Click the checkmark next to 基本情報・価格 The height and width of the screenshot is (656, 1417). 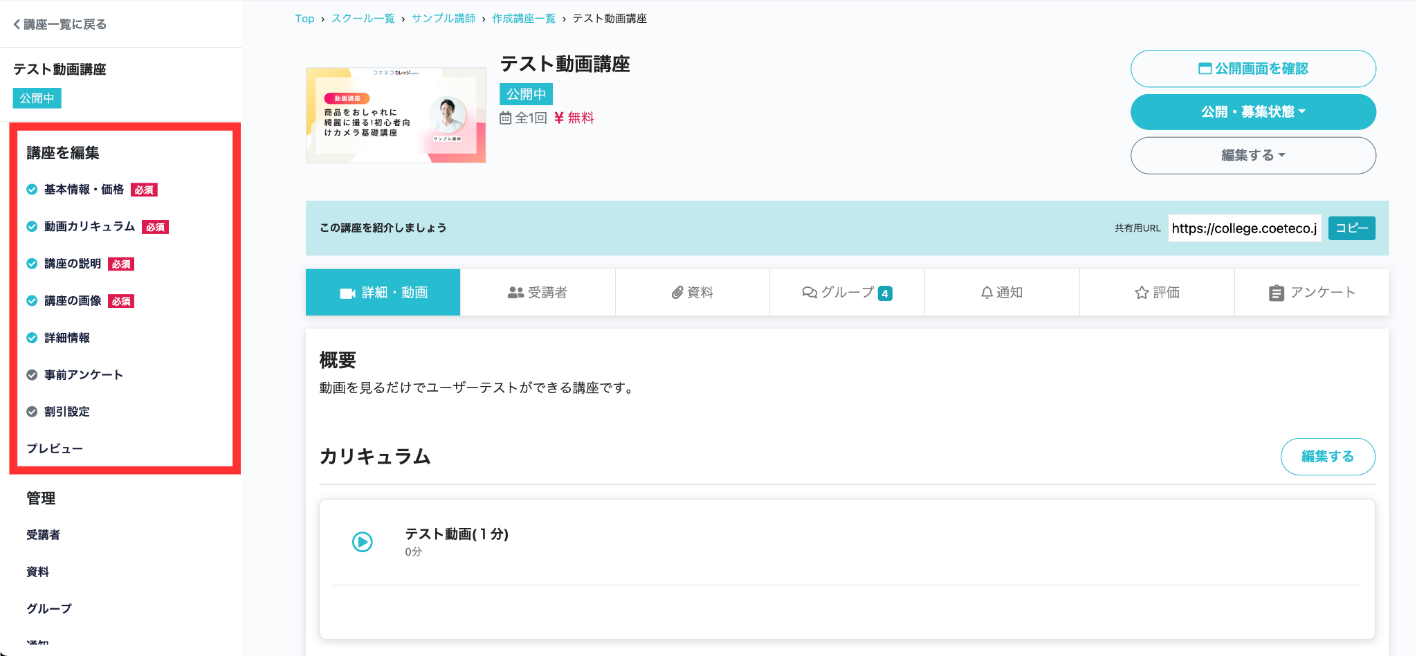pos(32,190)
